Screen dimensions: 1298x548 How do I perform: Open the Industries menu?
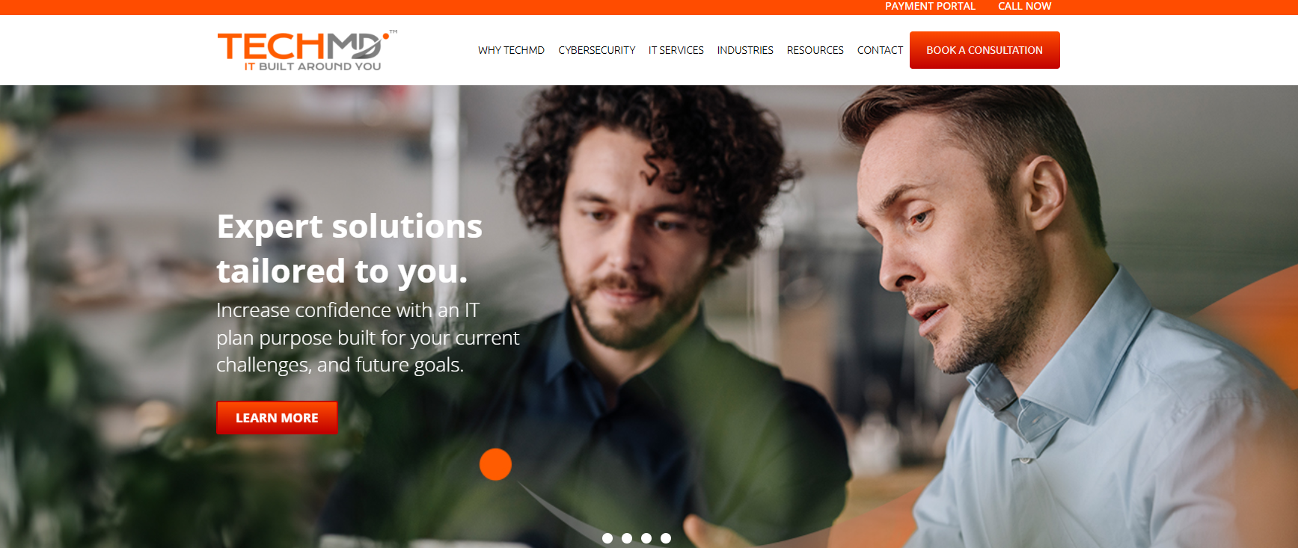coord(745,50)
